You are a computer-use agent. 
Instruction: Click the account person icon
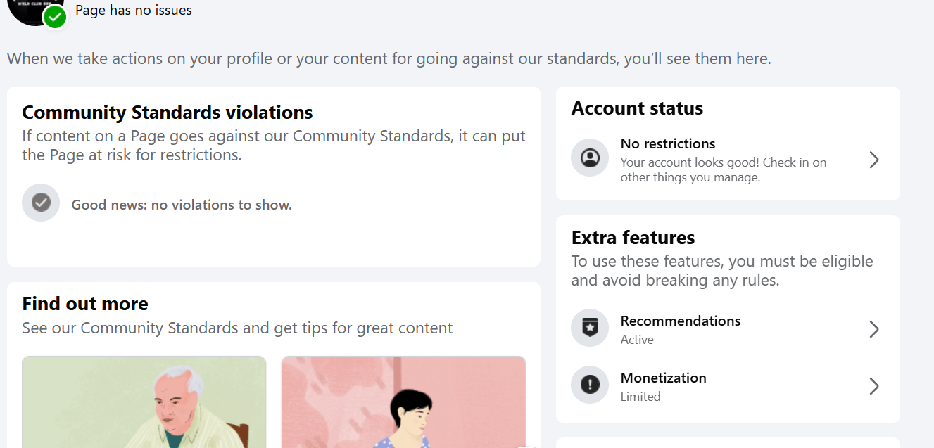(x=589, y=158)
